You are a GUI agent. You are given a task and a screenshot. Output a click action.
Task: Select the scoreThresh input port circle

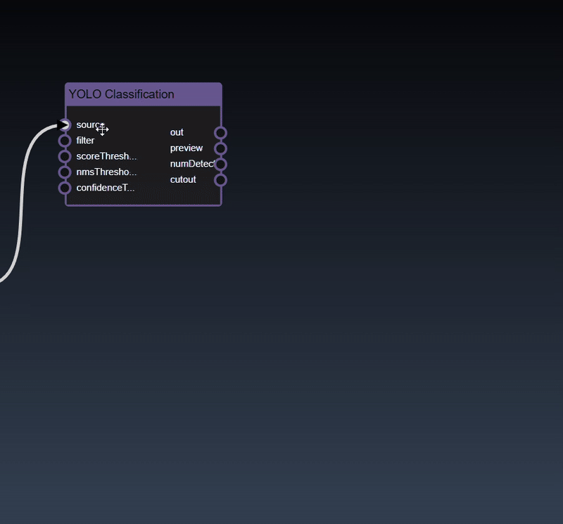pos(65,156)
